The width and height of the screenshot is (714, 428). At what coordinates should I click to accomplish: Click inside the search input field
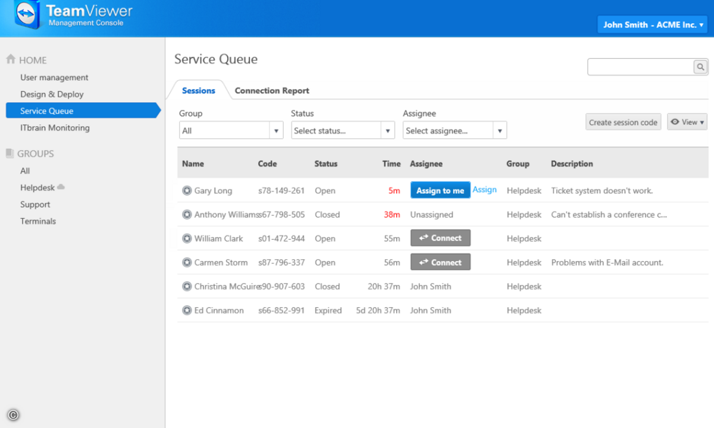[x=641, y=67]
